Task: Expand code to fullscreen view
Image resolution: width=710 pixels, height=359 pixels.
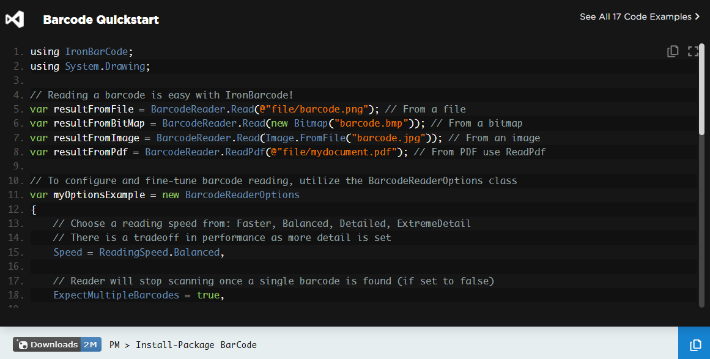Action: 693,51
